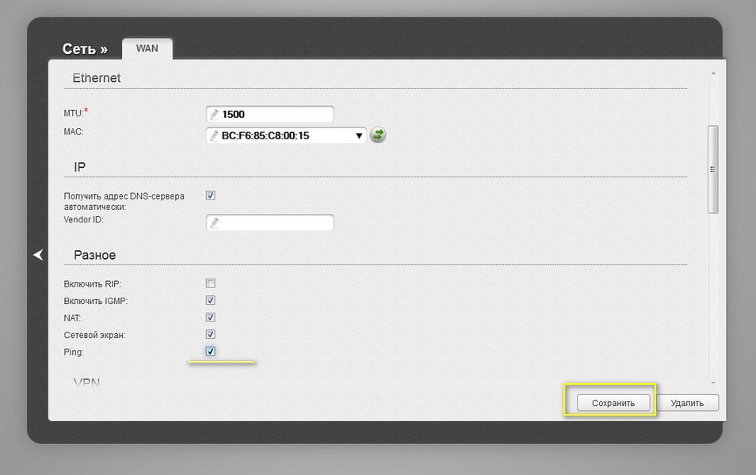
Task: Click scrollbar down arrow
Action: tap(713, 383)
